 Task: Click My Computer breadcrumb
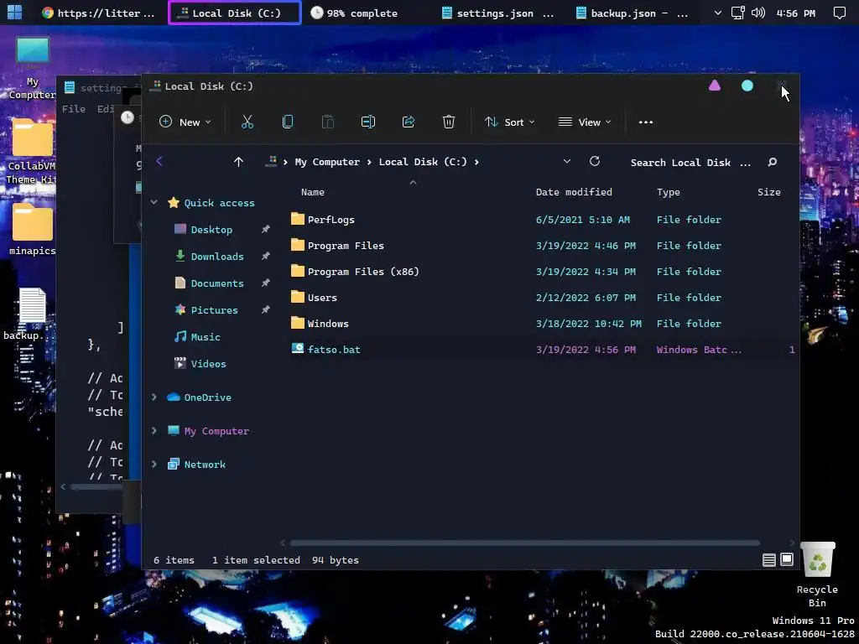click(x=327, y=162)
